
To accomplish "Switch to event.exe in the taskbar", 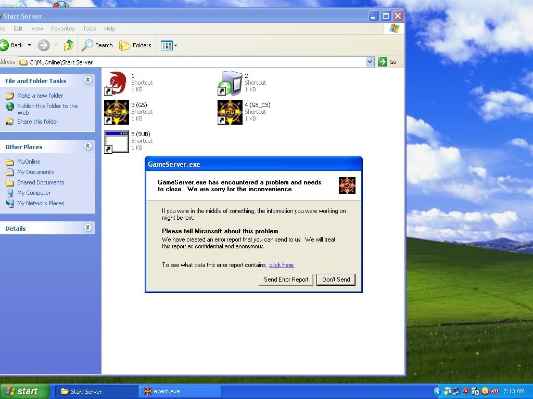I will 180,391.
